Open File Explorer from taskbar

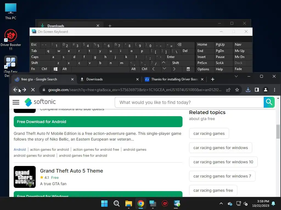coord(128,203)
